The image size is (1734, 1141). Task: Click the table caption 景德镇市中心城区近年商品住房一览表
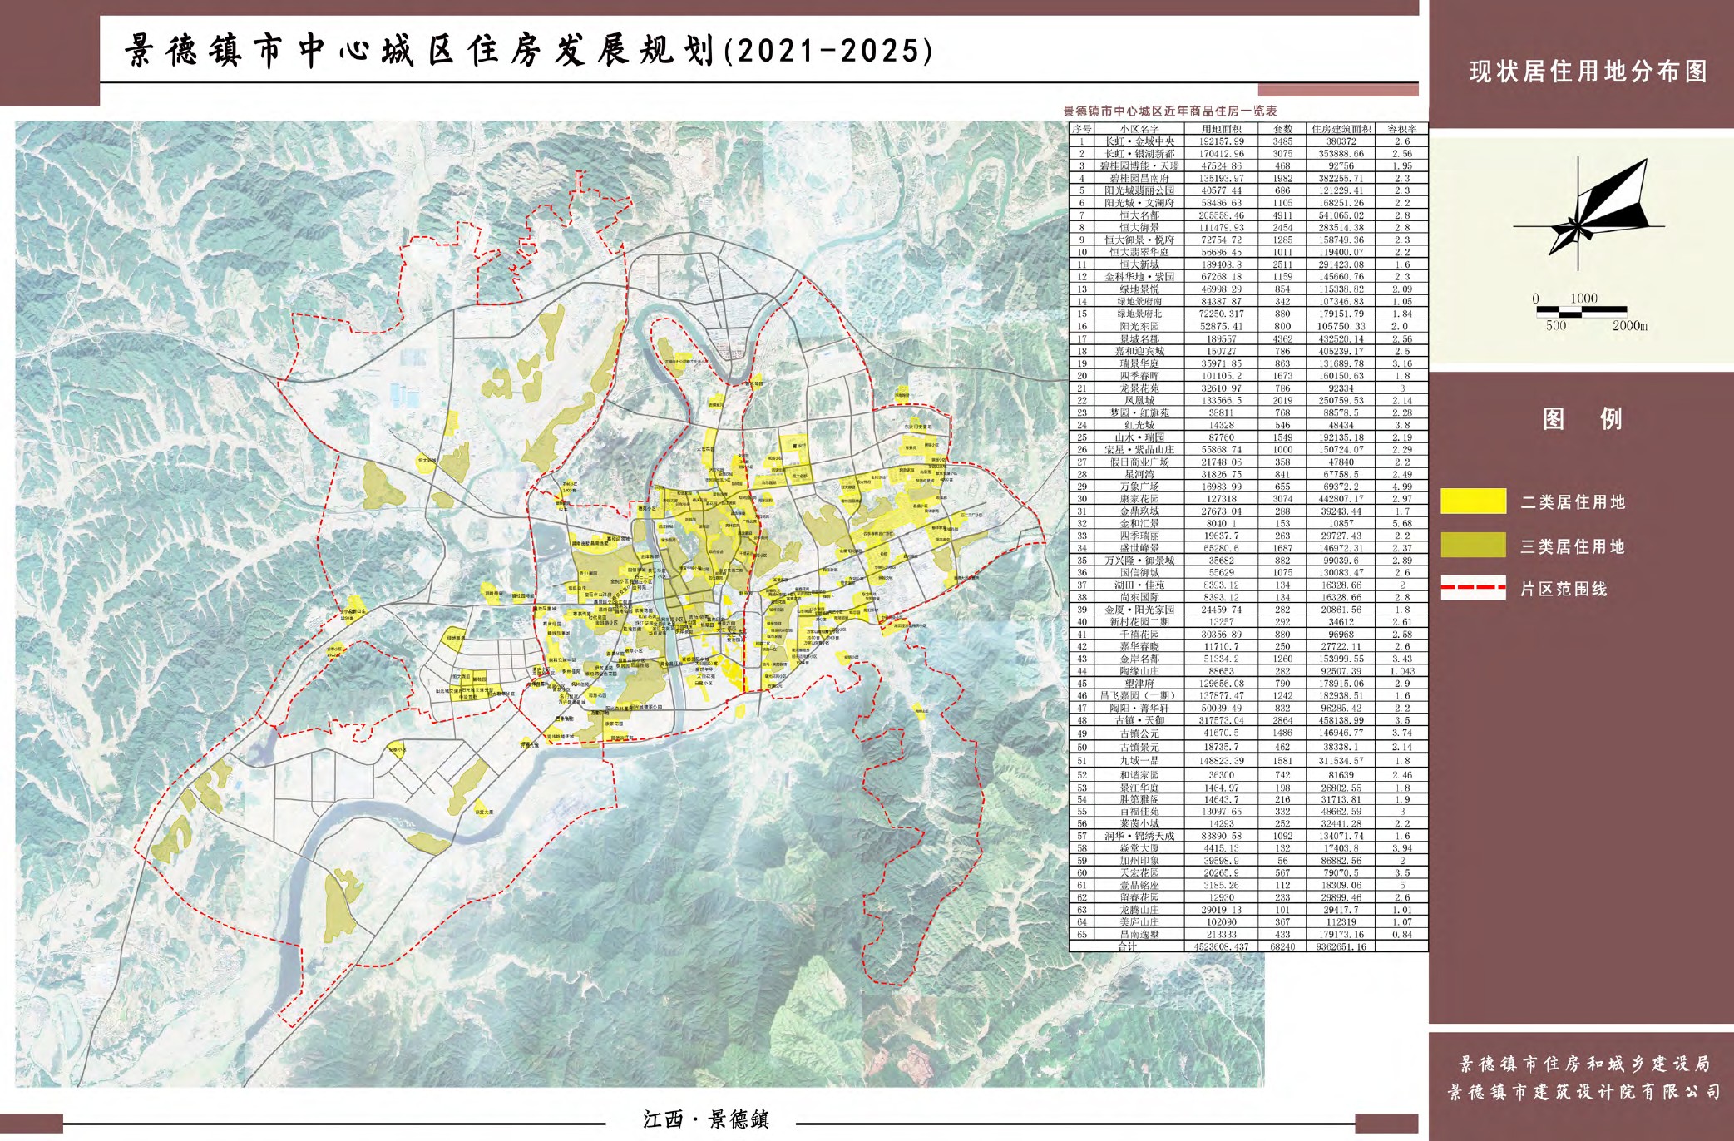pos(1169,111)
